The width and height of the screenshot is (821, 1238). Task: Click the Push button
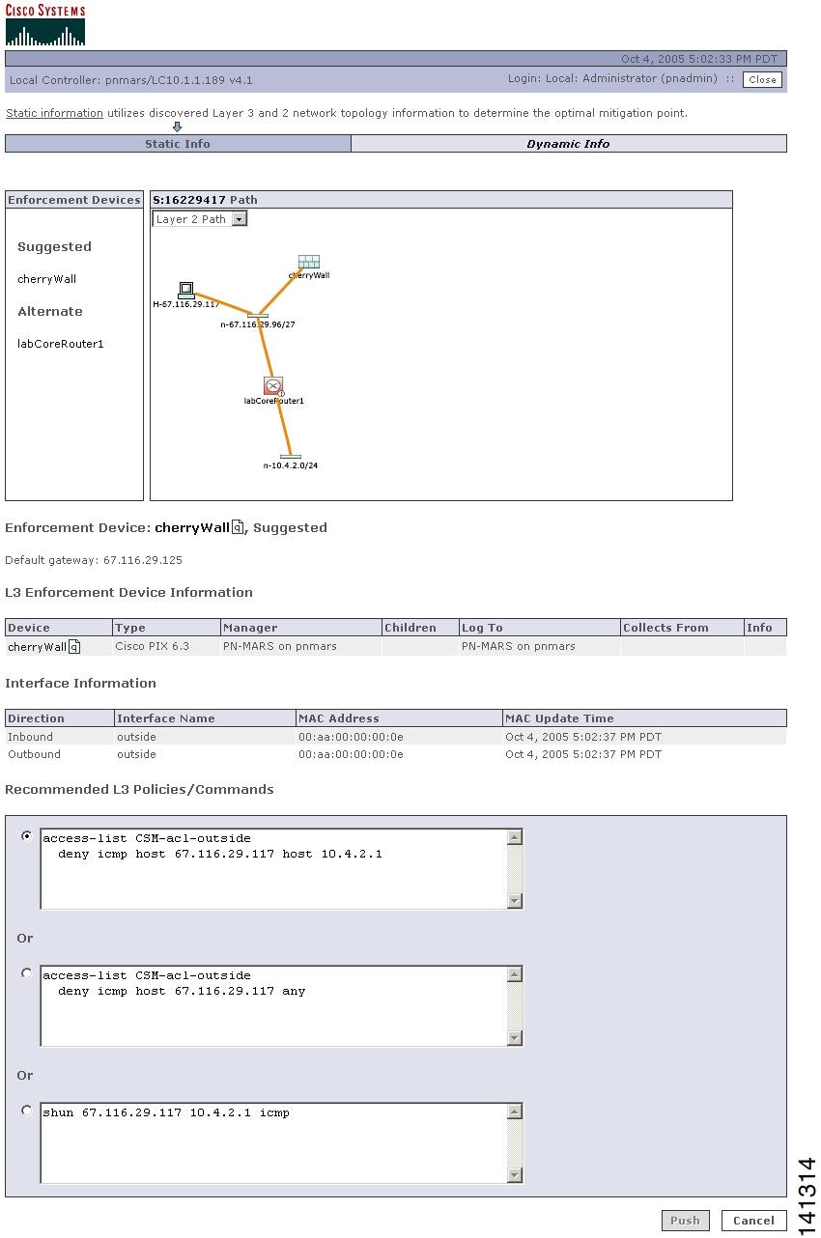[x=685, y=1221]
